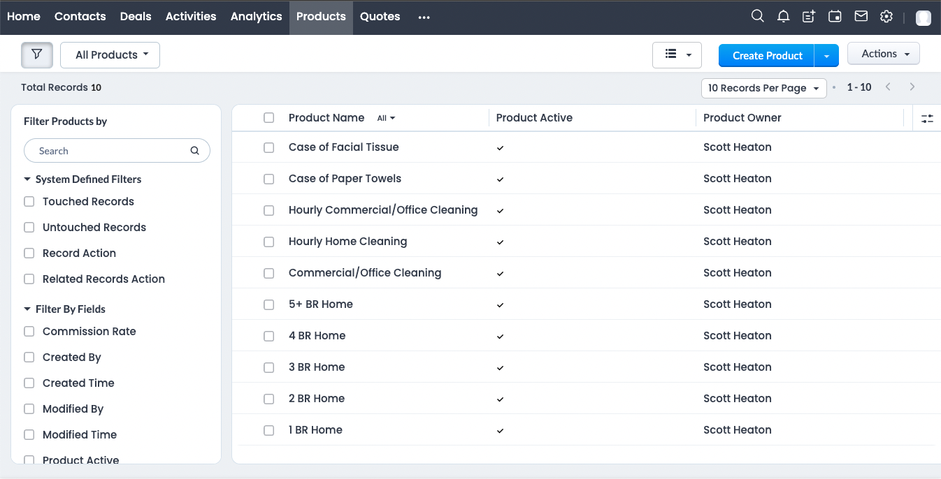Check the Touched Records filter
The height and width of the screenshot is (479, 941).
[29, 202]
